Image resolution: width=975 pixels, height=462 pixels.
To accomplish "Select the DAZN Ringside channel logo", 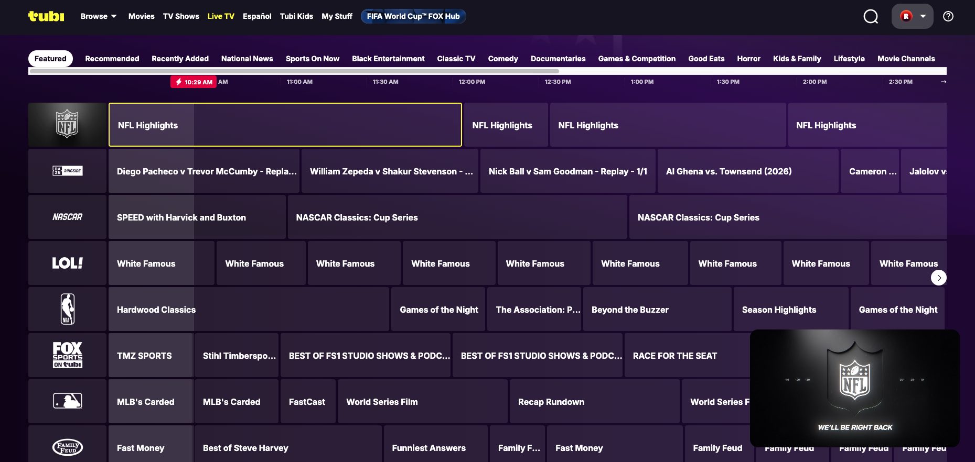I will (67, 171).
